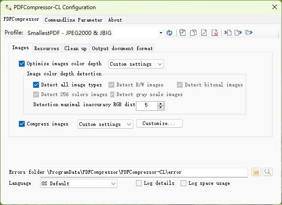Open the Profile dropdown list
The image size is (282, 205).
pos(161,33)
